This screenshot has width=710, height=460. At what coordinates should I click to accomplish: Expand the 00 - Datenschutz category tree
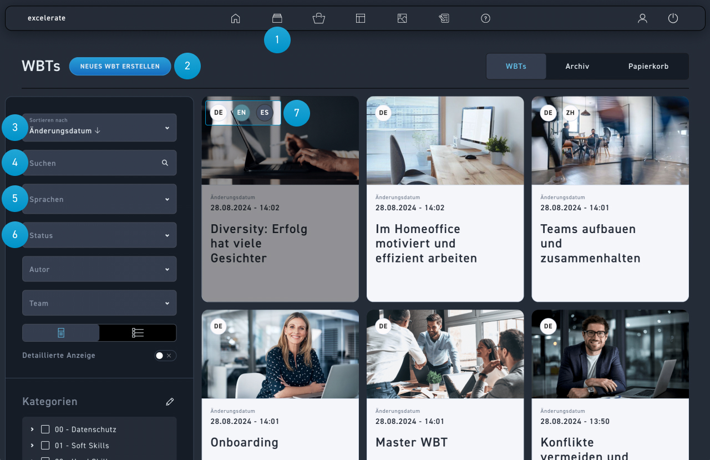[x=32, y=429]
